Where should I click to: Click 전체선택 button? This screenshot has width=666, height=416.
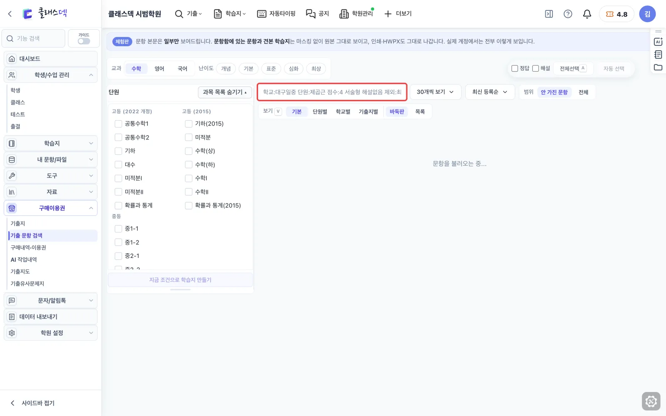tap(573, 68)
